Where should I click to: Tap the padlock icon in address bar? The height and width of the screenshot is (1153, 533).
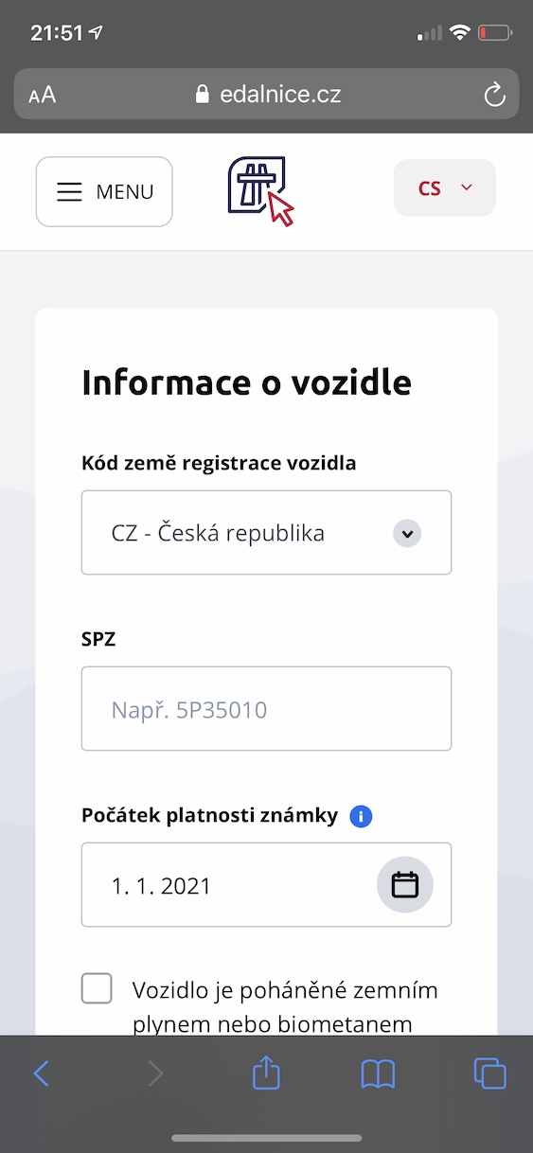(x=201, y=95)
